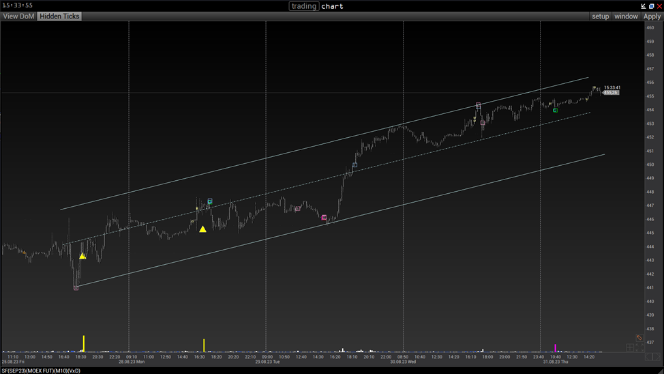This screenshot has height=374, width=664.
Task: Select the magenta square marker on lower channel line
Action: point(324,218)
